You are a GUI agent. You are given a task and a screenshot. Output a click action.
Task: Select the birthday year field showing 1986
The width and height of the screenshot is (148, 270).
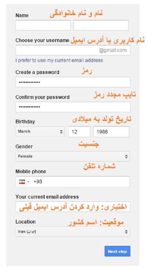click(111, 132)
